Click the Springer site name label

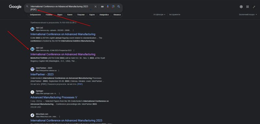click(40, 91)
